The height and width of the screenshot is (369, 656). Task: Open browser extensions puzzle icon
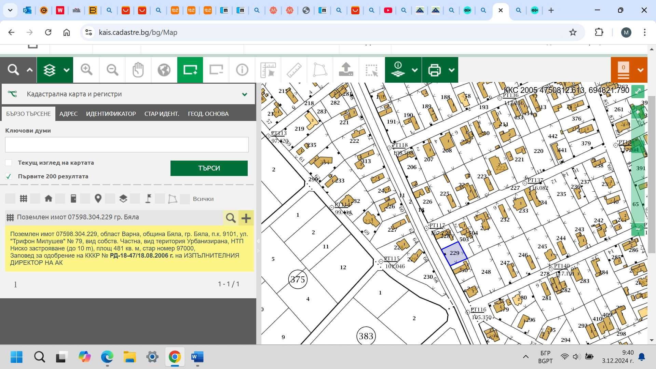[599, 32]
